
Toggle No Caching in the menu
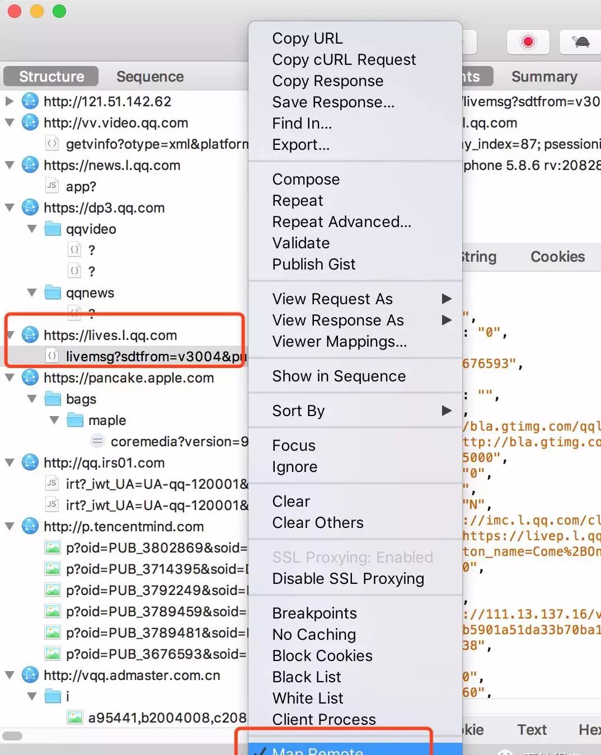click(x=314, y=634)
